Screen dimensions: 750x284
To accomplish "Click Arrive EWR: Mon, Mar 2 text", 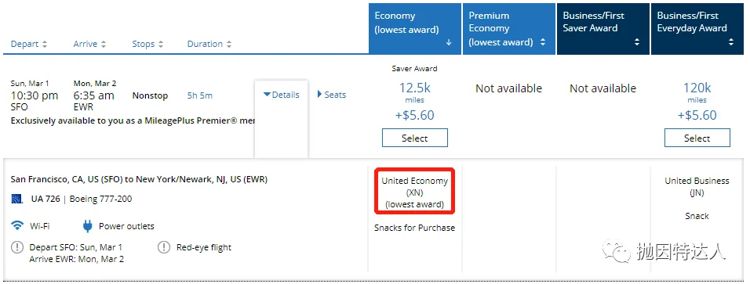I will [x=77, y=259].
